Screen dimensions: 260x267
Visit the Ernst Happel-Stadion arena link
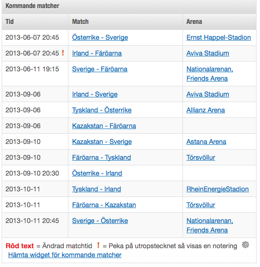click(219, 38)
